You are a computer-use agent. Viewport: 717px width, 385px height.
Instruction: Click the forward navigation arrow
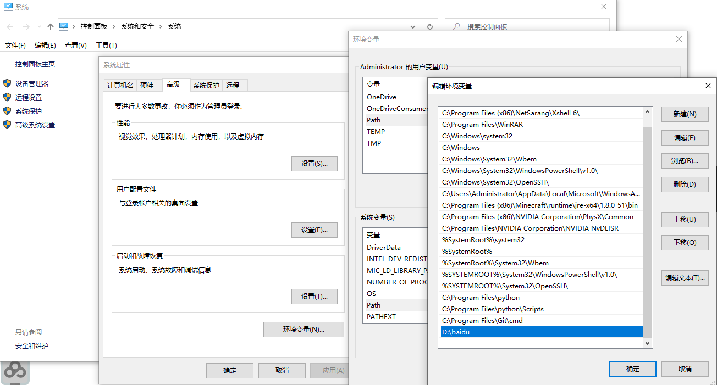click(x=26, y=26)
